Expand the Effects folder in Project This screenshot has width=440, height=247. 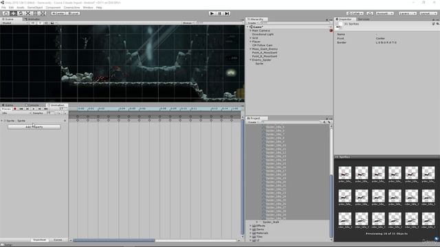[250, 226]
